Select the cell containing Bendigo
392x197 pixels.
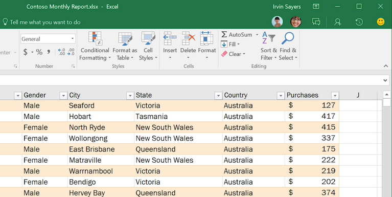[x=101, y=182]
